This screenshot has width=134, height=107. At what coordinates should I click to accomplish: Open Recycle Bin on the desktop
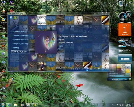(x=121, y=3)
